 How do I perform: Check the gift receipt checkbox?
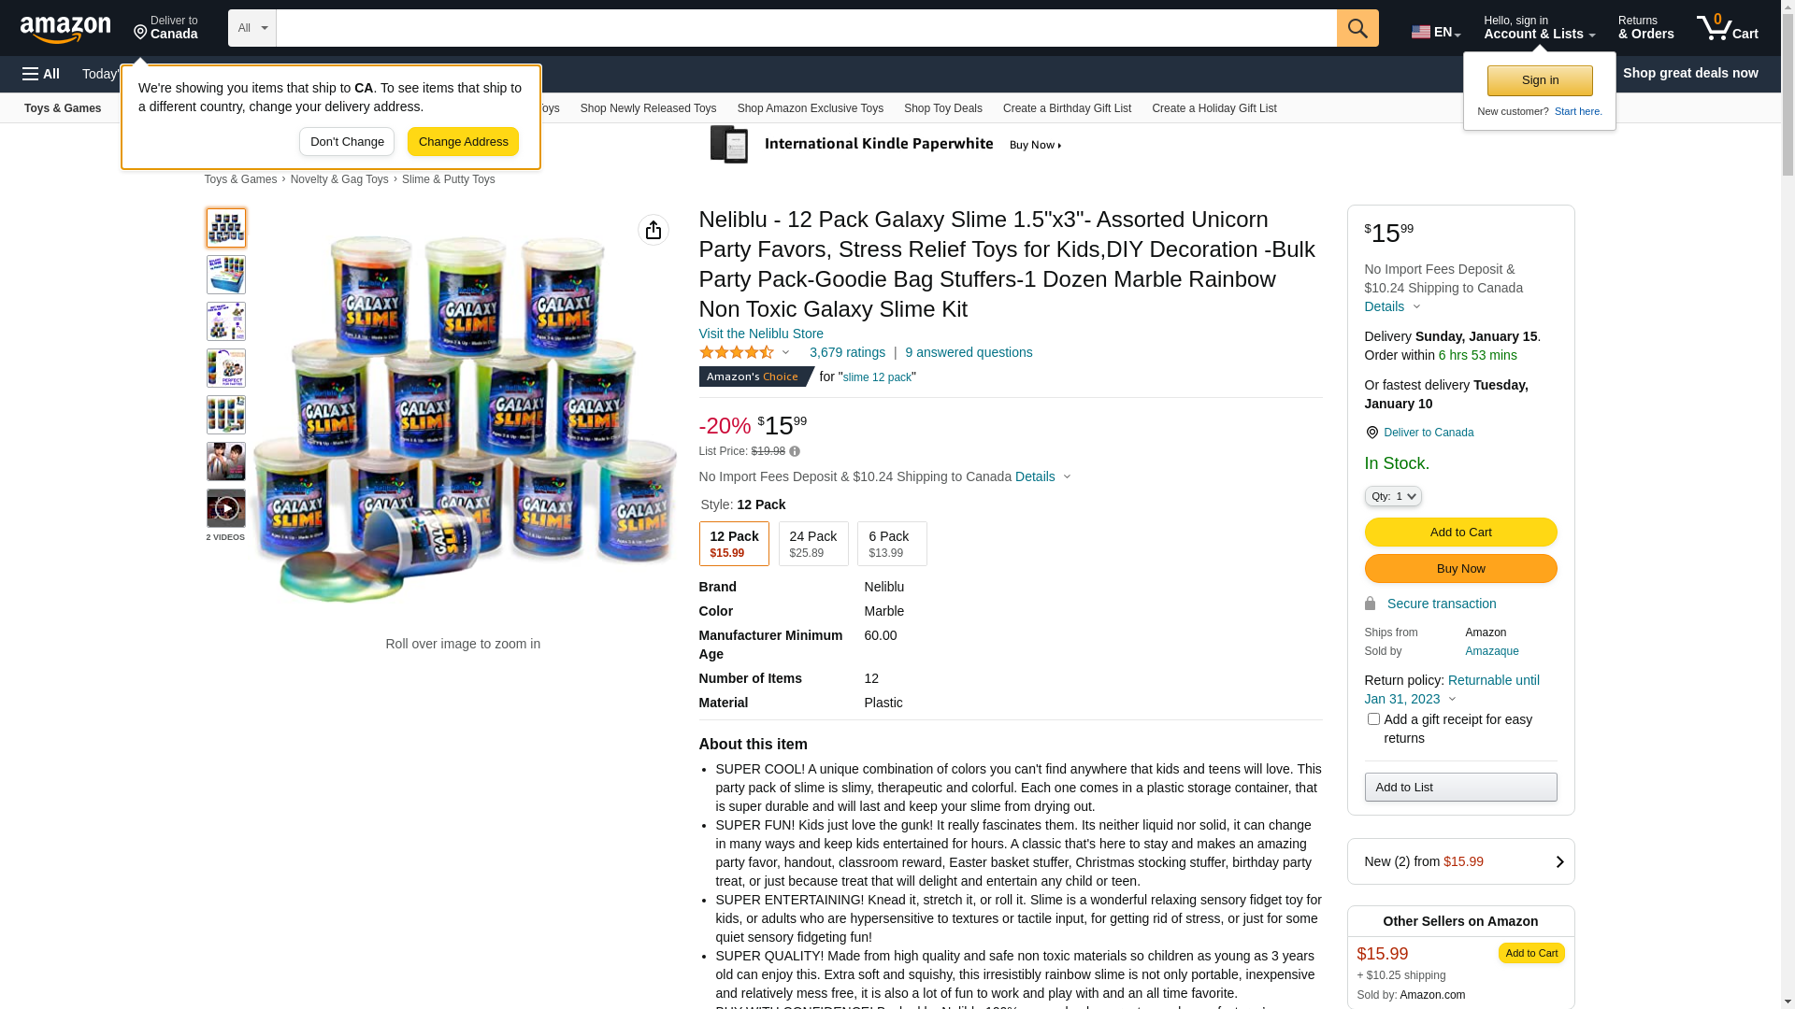coord(1373,718)
